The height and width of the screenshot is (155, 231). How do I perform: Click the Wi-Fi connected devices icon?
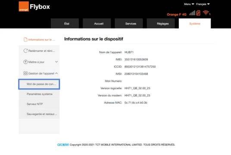pyautogui.click(x=206, y=13)
